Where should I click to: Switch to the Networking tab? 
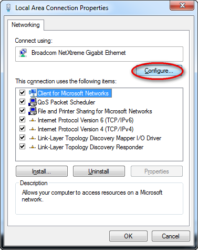pyautogui.click(x=26, y=25)
